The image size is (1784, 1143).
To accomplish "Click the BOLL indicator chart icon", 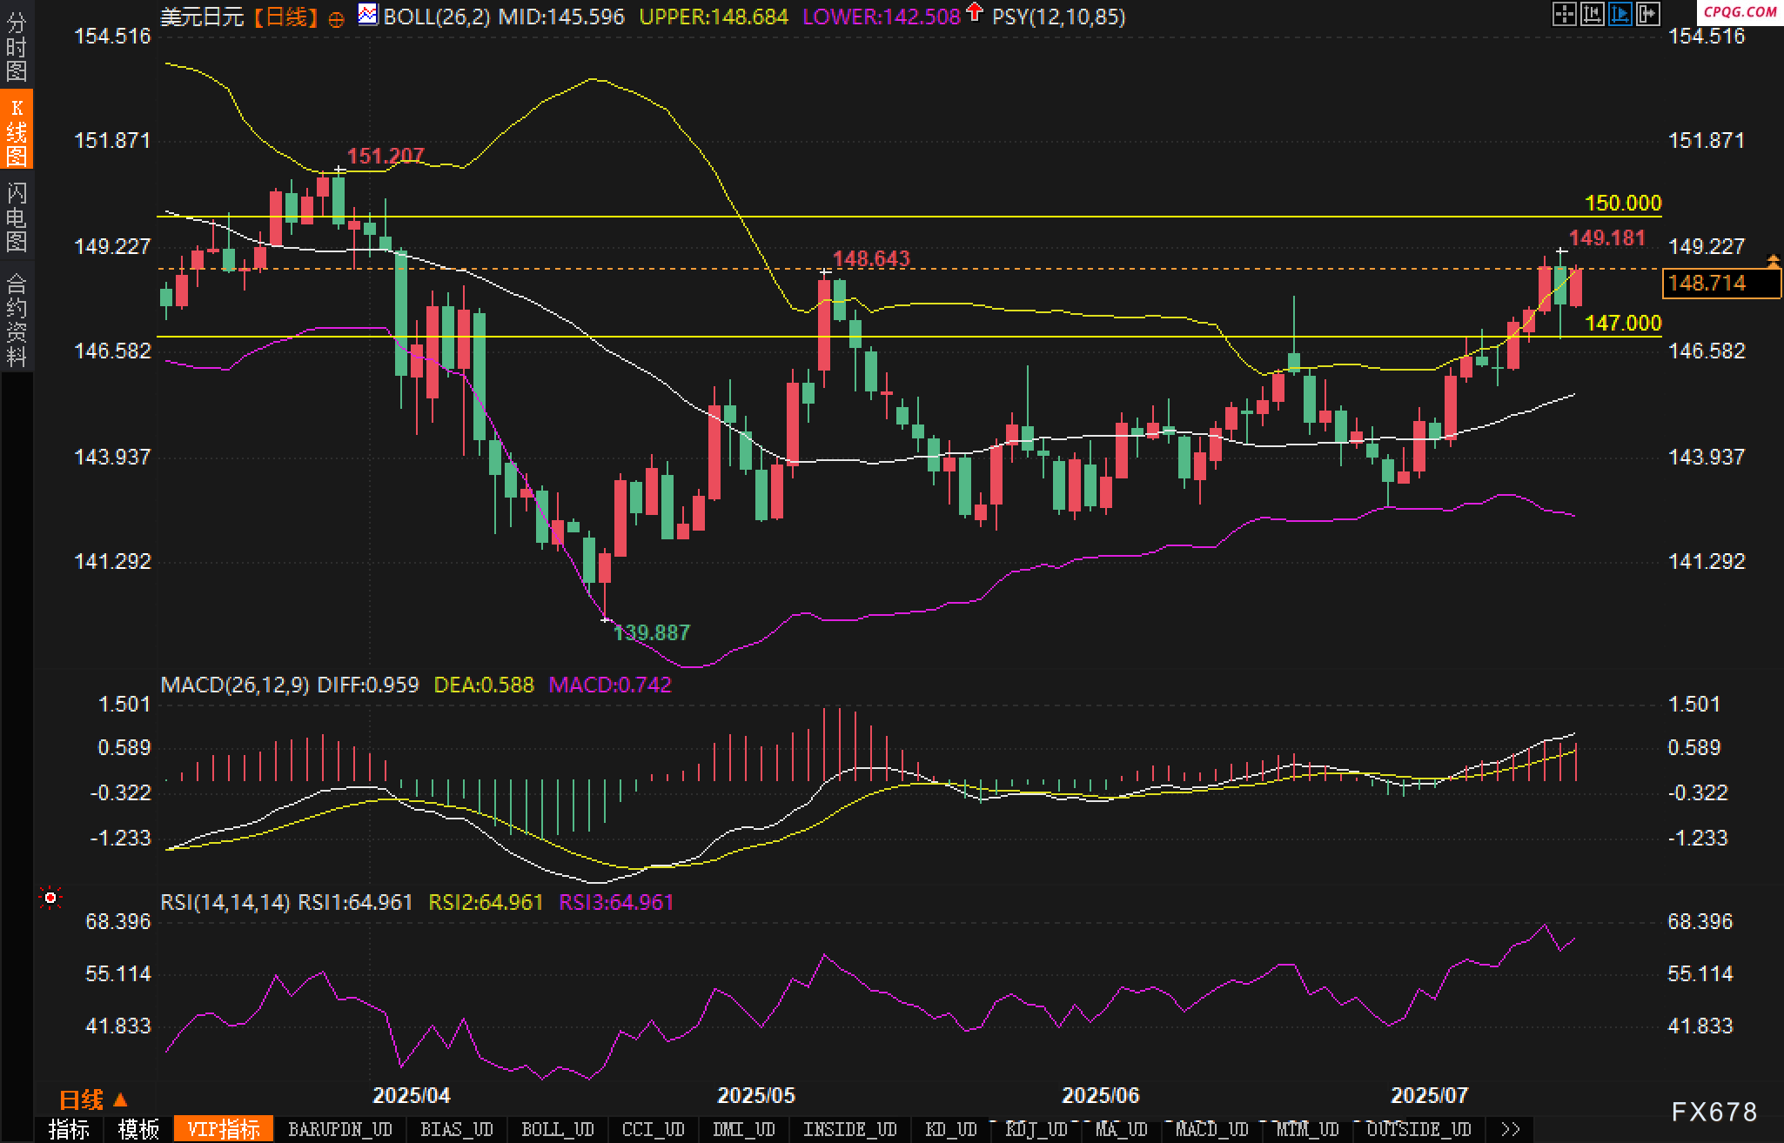I will [x=368, y=15].
